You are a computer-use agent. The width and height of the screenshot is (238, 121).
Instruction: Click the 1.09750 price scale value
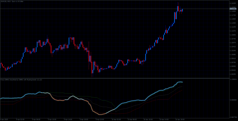pyautogui.click(x=233, y=62)
